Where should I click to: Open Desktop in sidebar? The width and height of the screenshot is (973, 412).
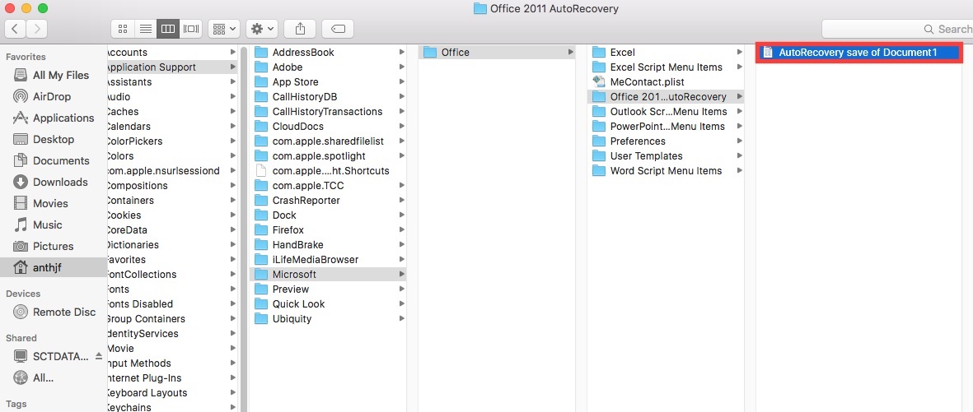click(x=54, y=140)
